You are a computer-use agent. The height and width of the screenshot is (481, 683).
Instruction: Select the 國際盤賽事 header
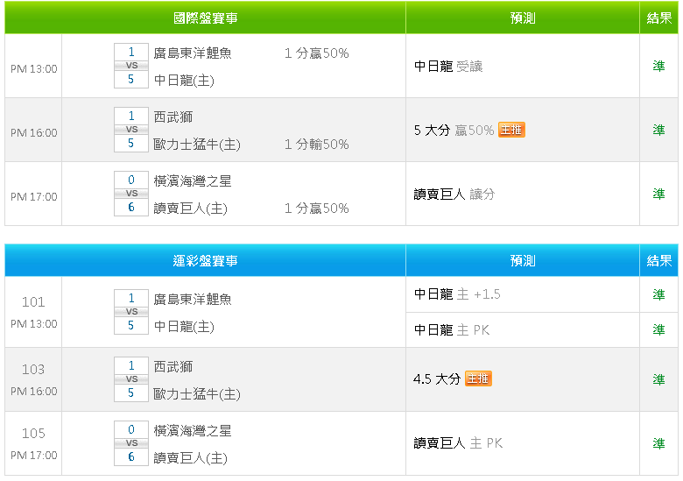(205, 18)
